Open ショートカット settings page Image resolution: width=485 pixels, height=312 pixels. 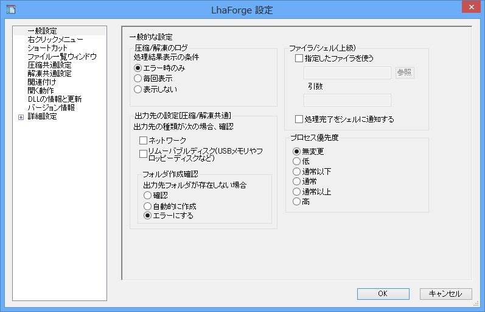tap(47, 48)
